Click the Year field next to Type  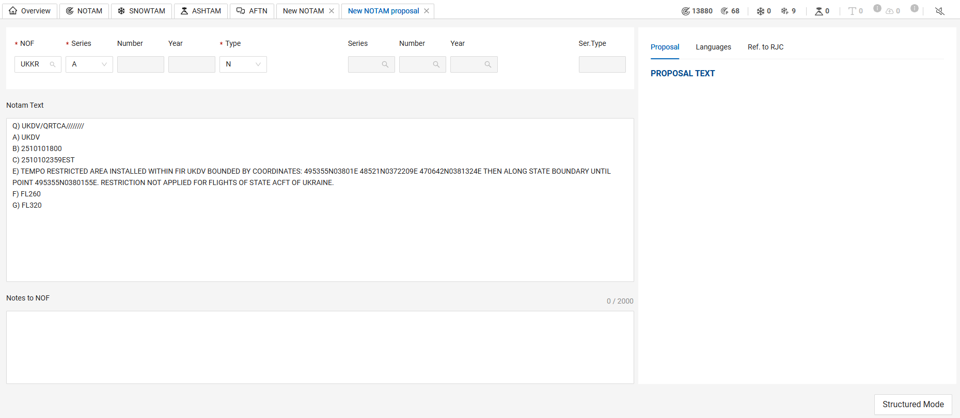192,64
